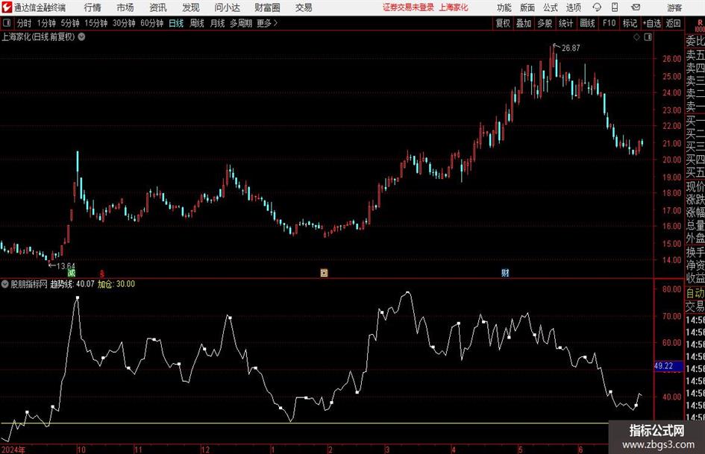Open the 交易 menu
The height and width of the screenshot is (454, 705).
tap(304, 7)
